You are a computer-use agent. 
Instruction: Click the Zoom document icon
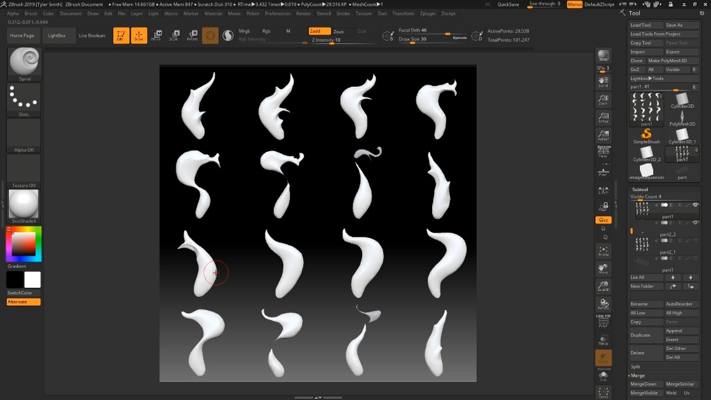coord(603,100)
